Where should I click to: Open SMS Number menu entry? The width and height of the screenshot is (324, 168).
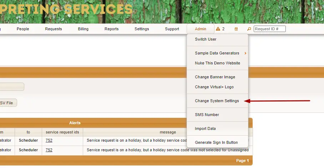pyautogui.click(x=207, y=115)
